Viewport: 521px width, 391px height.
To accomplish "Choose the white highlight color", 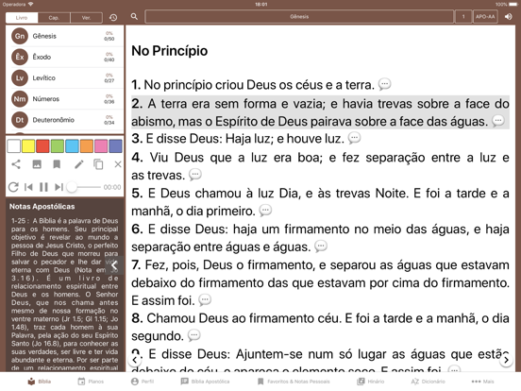I will 13,146.
